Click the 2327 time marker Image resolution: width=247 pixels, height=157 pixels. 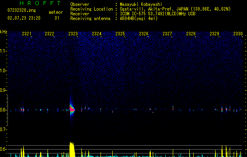click(167, 34)
